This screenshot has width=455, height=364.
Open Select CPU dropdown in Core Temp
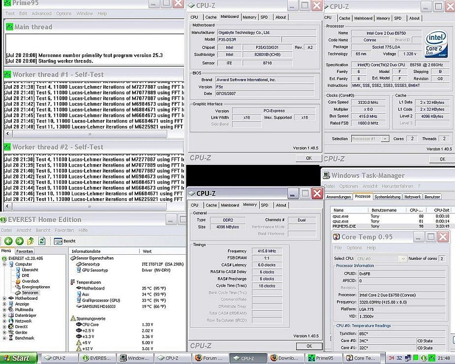tap(403, 258)
